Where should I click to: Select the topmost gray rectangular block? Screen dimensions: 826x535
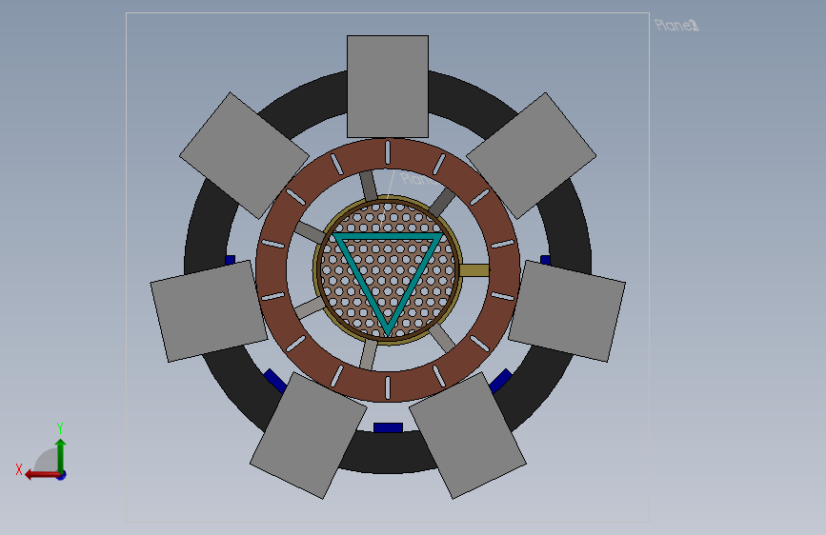pos(388,87)
